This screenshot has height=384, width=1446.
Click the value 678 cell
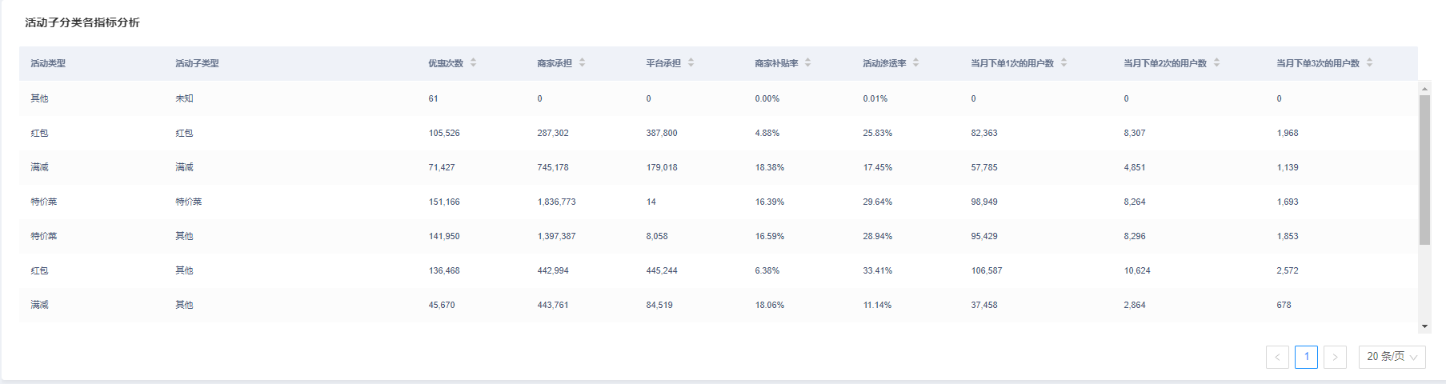tap(1284, 305)
